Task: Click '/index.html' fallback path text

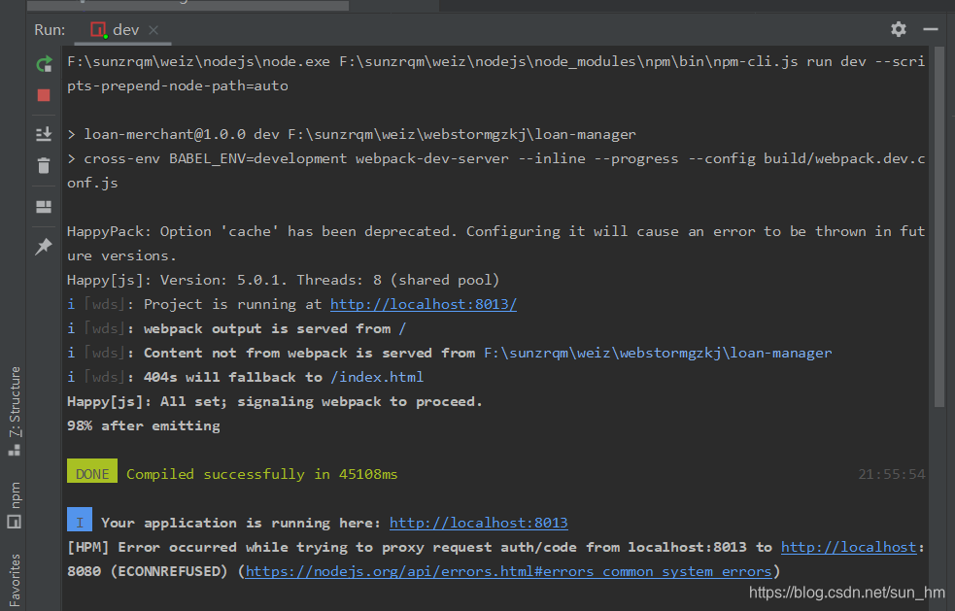Action: click(x=377, y=377)
